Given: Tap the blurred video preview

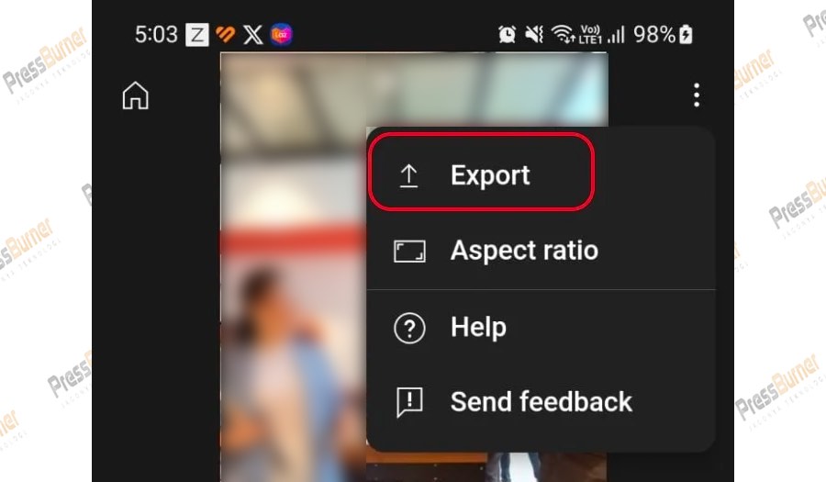Looking at the screenshot, I should [x=293, y=267].
